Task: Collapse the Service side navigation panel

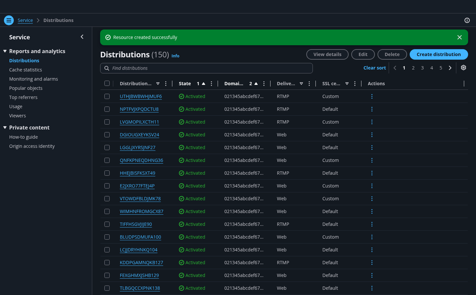Action: tap(82, 37)
